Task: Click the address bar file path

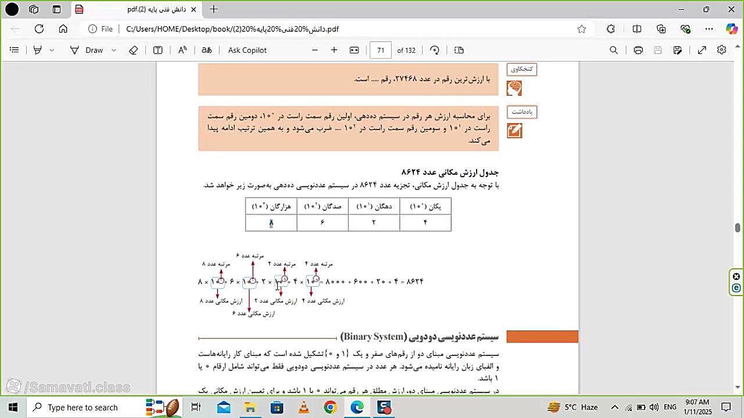Action: pyautogui.click(x=233, y=29)
